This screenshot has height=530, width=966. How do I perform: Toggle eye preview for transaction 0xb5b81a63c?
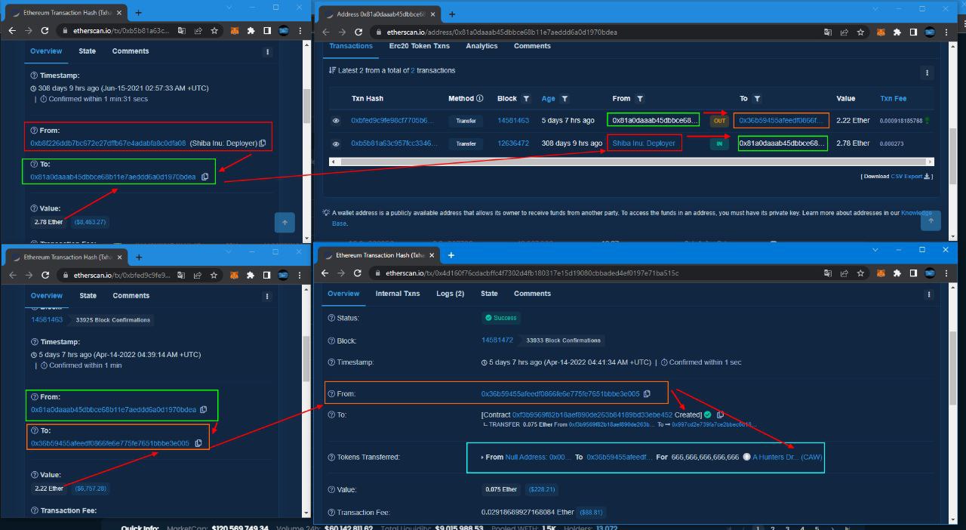pos(336,143)
